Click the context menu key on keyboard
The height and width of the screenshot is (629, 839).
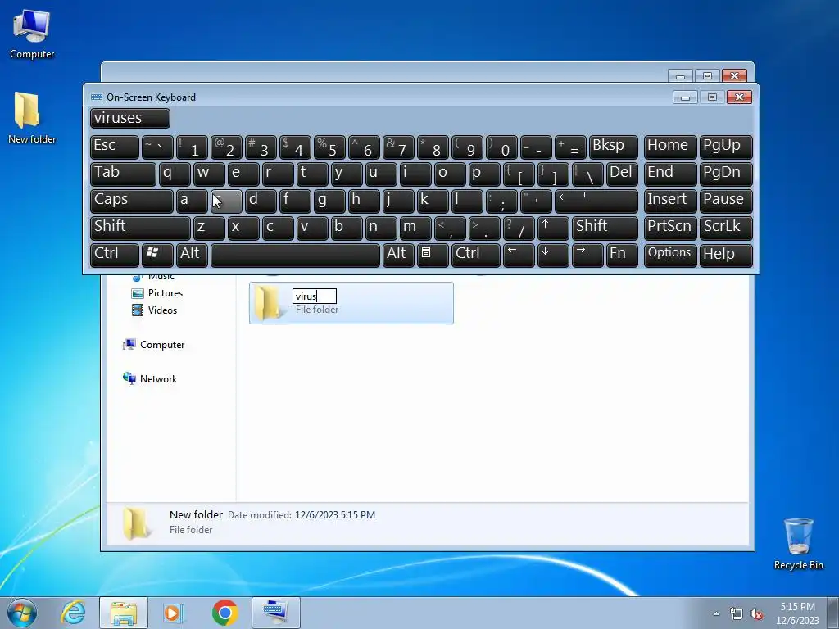(x=433, y=255)
